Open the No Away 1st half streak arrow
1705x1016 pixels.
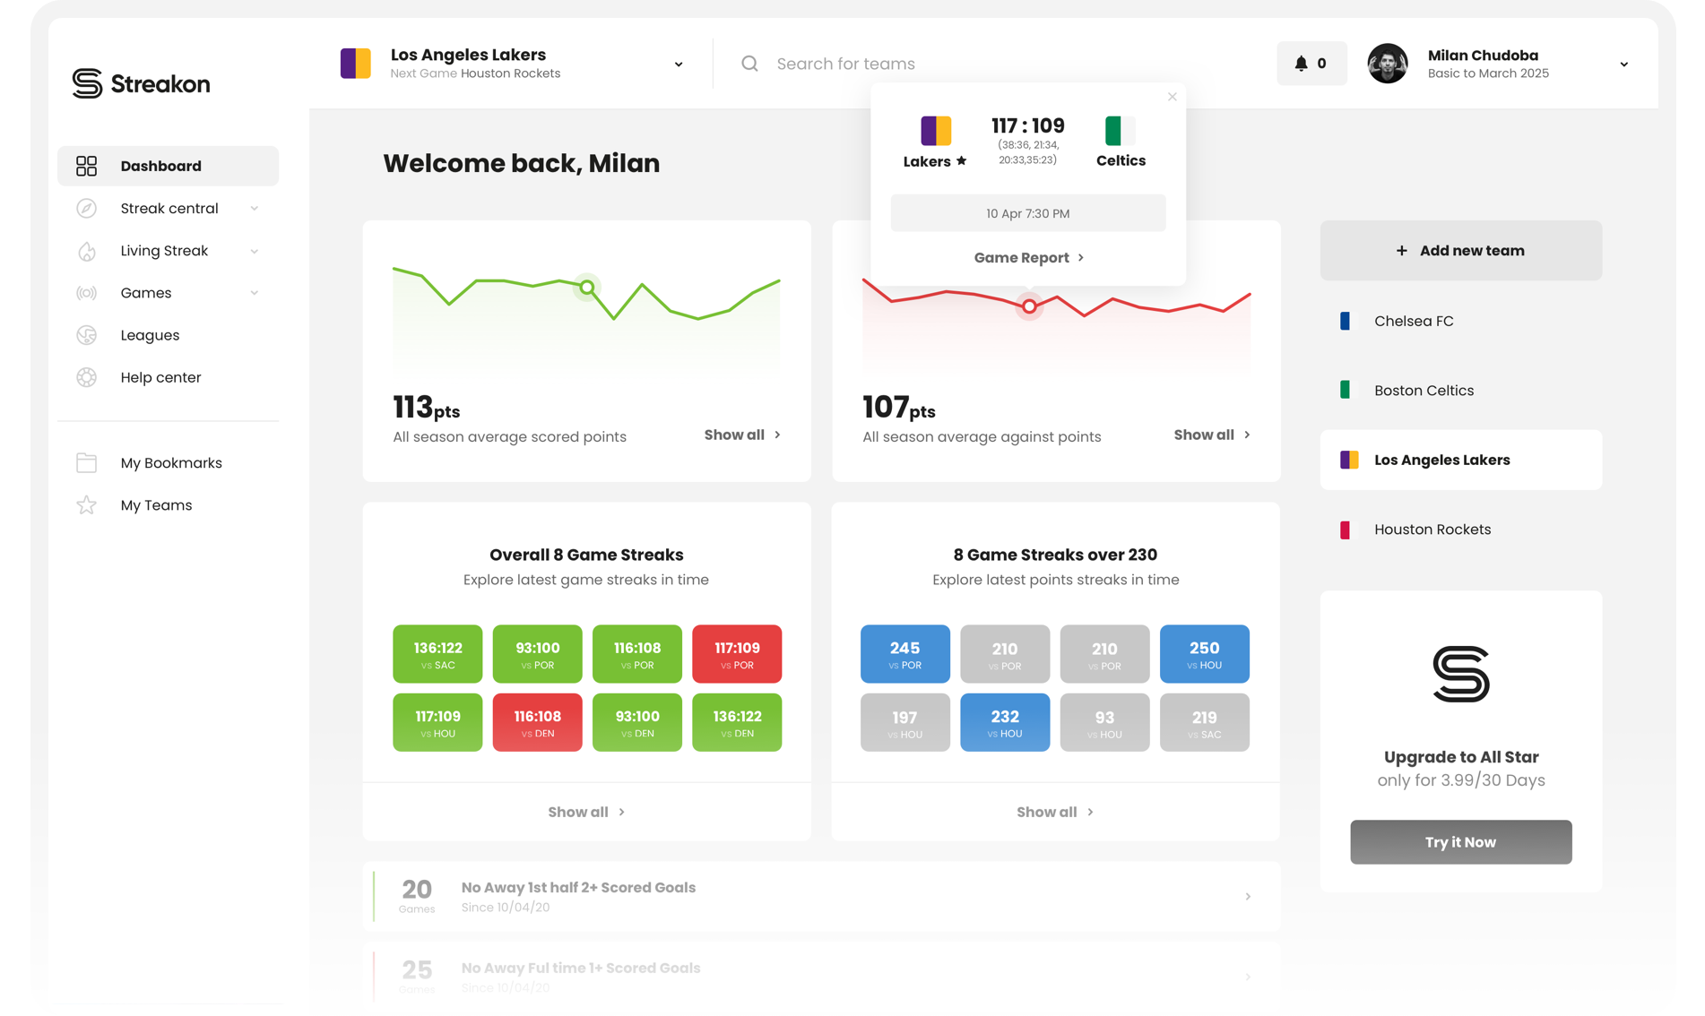coord(1248,897)
